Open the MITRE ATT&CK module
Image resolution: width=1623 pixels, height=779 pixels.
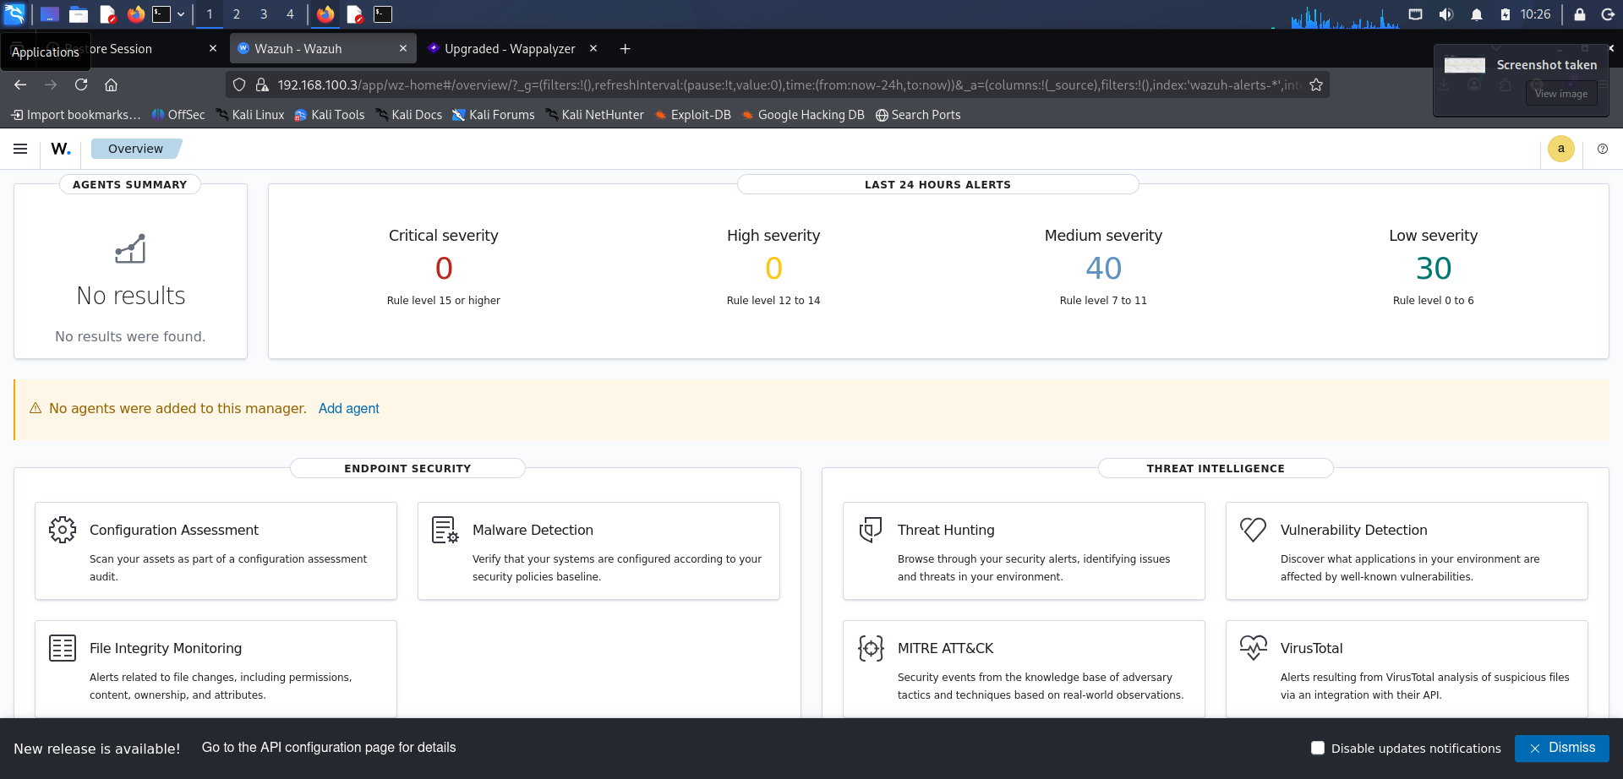1024,669
